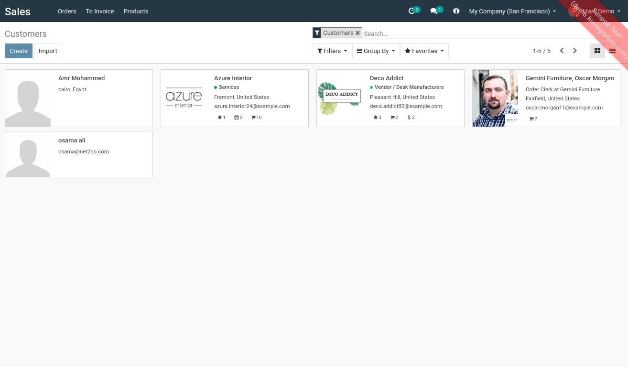Switch to list view
Image resolution: width=628 pixels, height=367 pixels.
(612, 51)
